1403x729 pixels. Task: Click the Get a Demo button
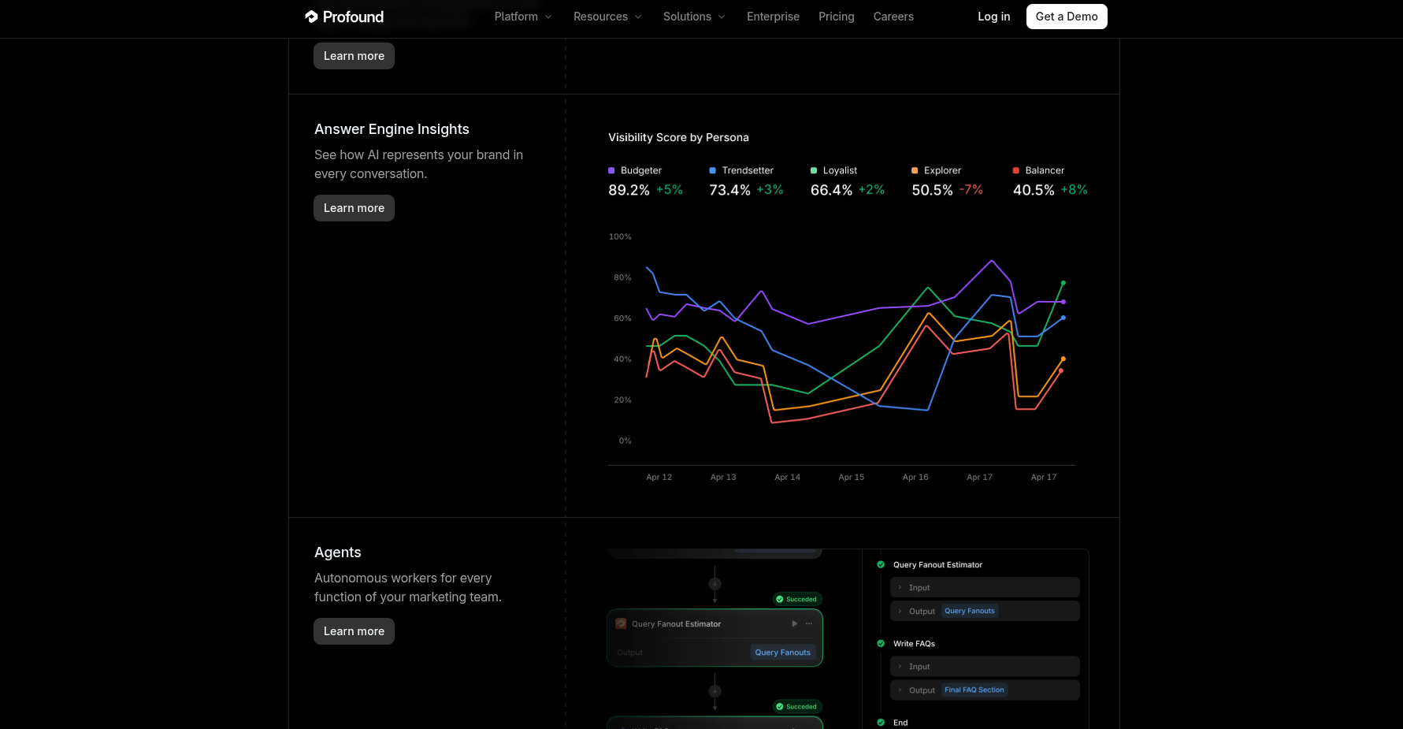coord(1067,17)
